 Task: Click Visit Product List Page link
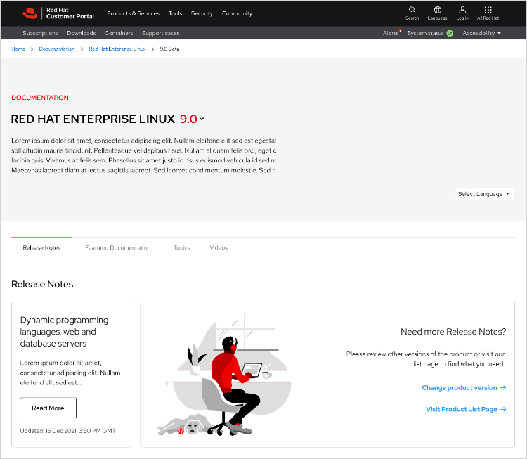[466, 409]
